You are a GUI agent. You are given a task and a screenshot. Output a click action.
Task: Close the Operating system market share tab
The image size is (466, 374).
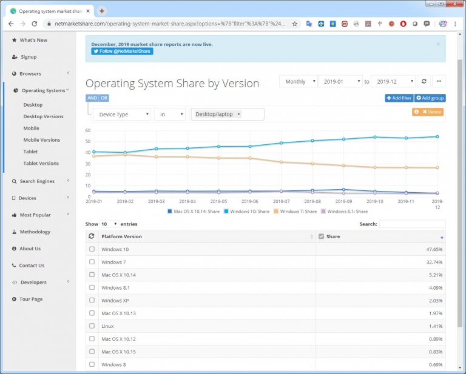[88, 11]
